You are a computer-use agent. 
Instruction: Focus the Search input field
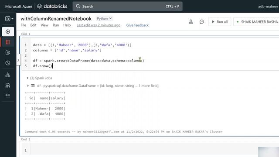[127, 7]
